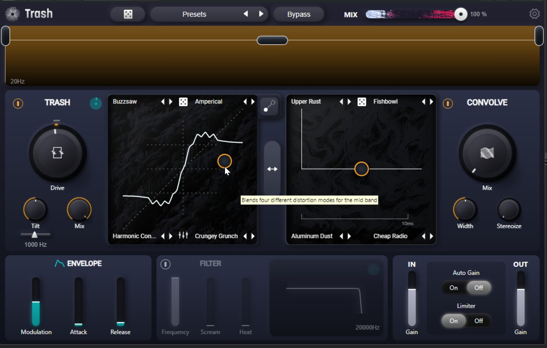Next Crungey Grunch mode arrow

point(253,236)
